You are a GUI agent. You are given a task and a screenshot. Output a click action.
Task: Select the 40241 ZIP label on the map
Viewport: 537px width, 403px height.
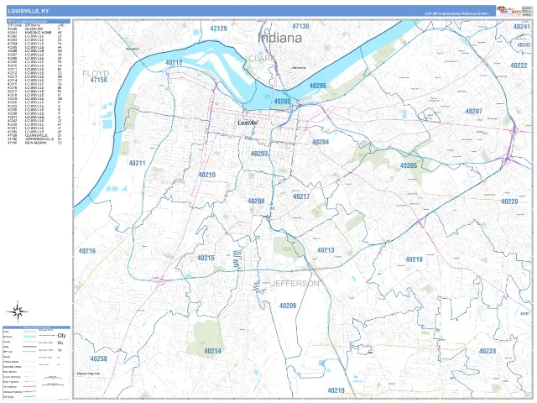(522, 26)
